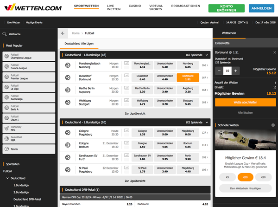Screen dimensions: 278x207
Task: Click Dem Wettschein hinzufügen button
Action: (x=246, y=188)
